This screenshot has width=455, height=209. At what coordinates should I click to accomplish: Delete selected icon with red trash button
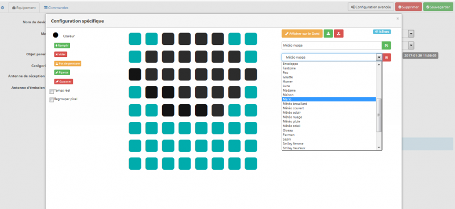[387, 58]
